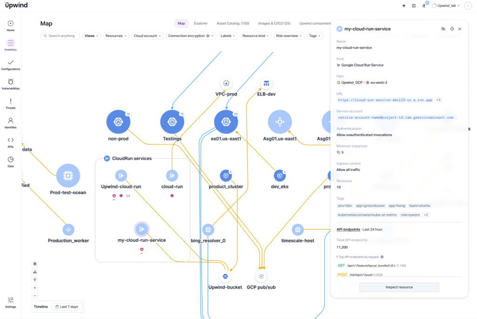Open Identities in the sidebar
The height and width of the screenshot is (319, 477).
point(11,123)
